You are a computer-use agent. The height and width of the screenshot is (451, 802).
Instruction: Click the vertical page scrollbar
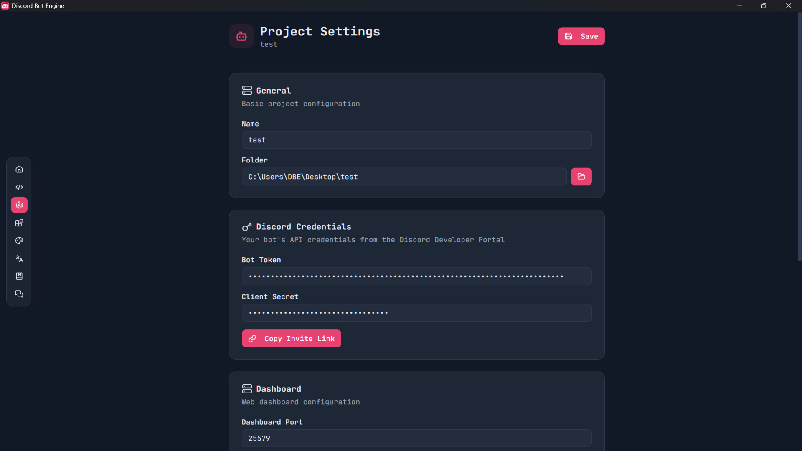[x=799, y=138]
